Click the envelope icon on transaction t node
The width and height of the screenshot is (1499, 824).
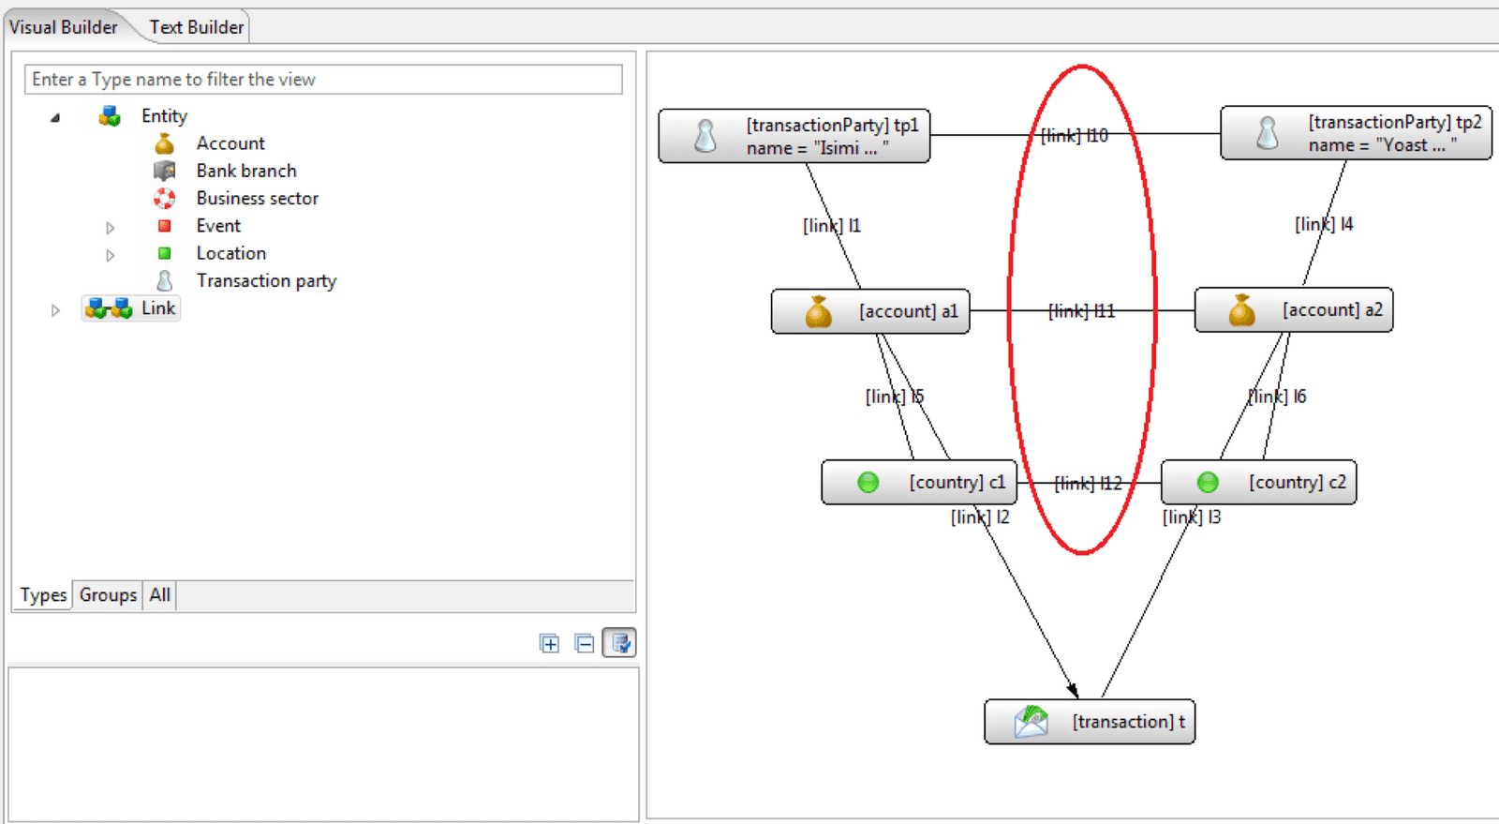pyautogui.click(x=1031, y=722)
